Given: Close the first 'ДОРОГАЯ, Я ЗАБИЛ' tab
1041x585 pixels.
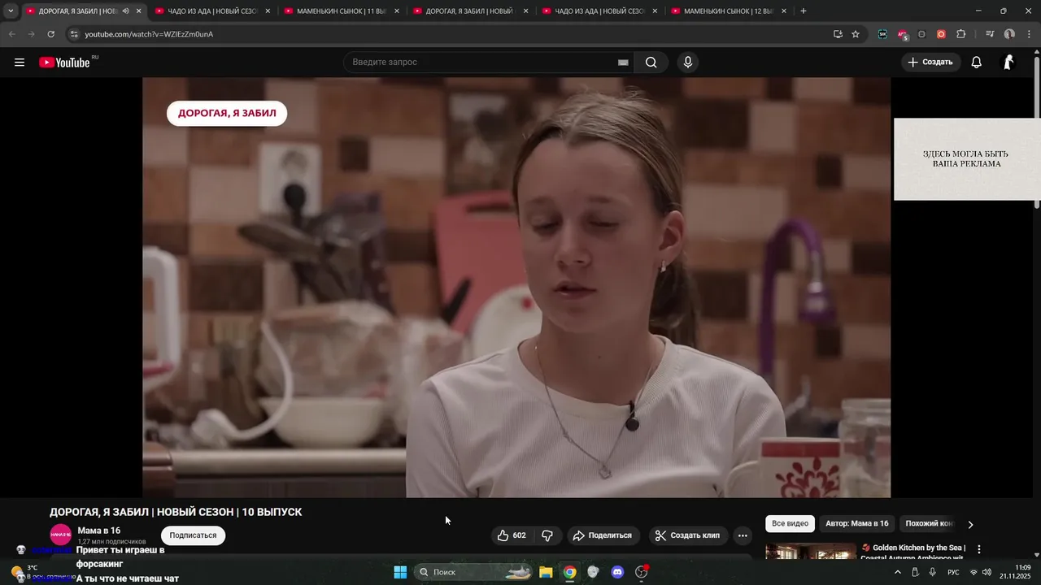Looking at the screenshot, I should [138, 11].
